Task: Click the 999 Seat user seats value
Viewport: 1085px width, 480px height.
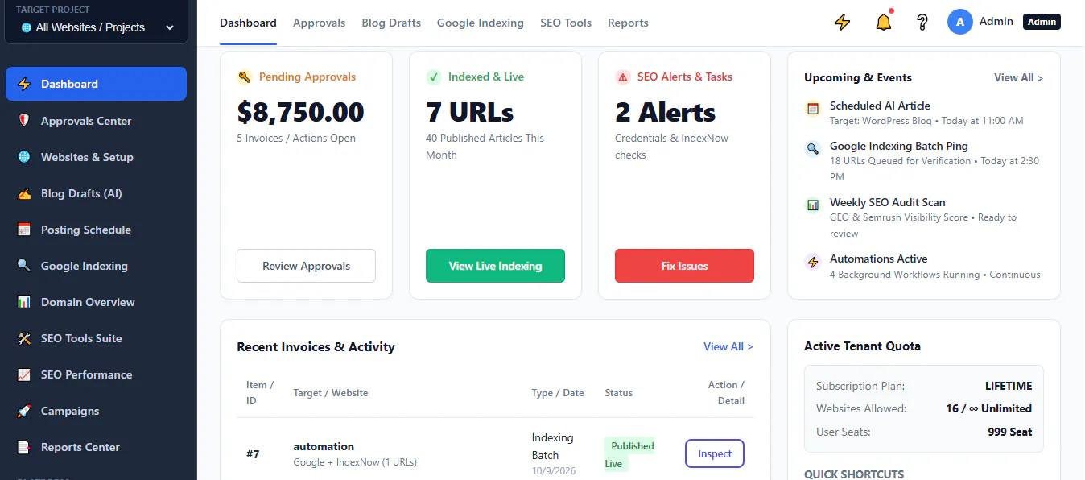Action: 1009,432
